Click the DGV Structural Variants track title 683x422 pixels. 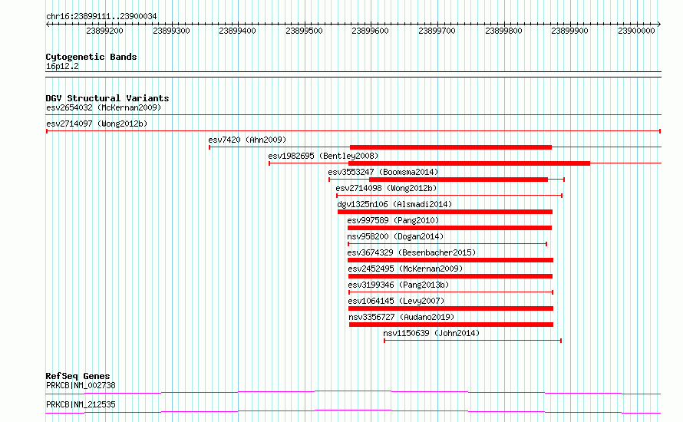[107, 98]
